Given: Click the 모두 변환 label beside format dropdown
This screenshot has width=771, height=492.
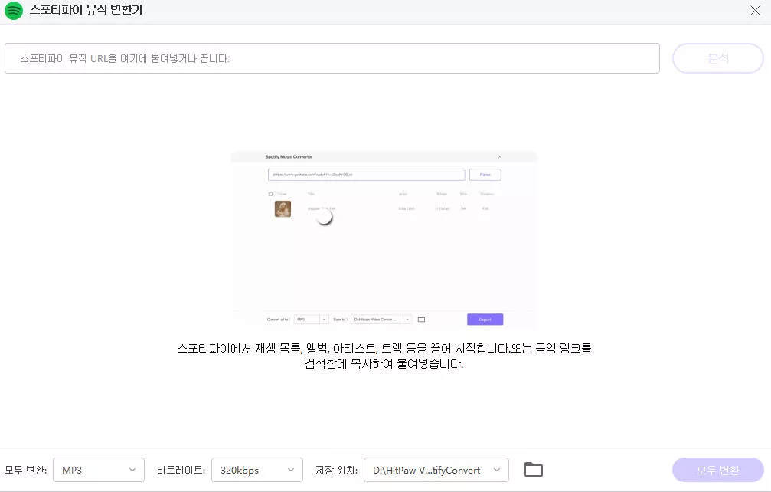Looking at the screenshot, I should (x=25, y=470).
